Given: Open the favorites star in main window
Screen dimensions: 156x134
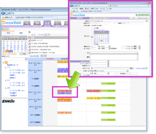Looking at the screenshot, I should pyautogui.click(x=3, y=18).
